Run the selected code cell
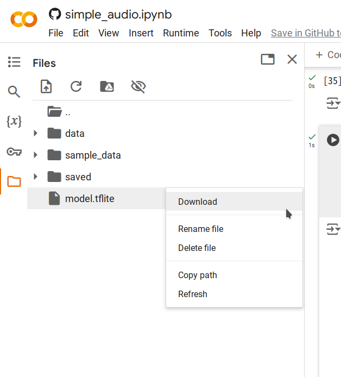Viewport: 341px width, 377px height. coord(333,140)
